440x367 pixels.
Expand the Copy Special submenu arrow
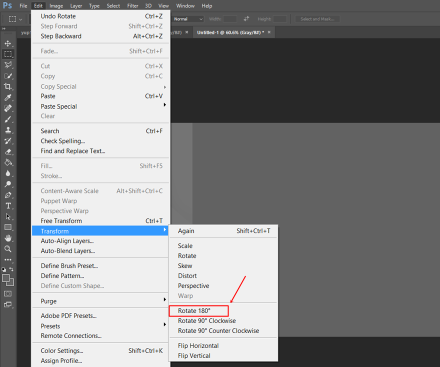click(x=165, y=87)
